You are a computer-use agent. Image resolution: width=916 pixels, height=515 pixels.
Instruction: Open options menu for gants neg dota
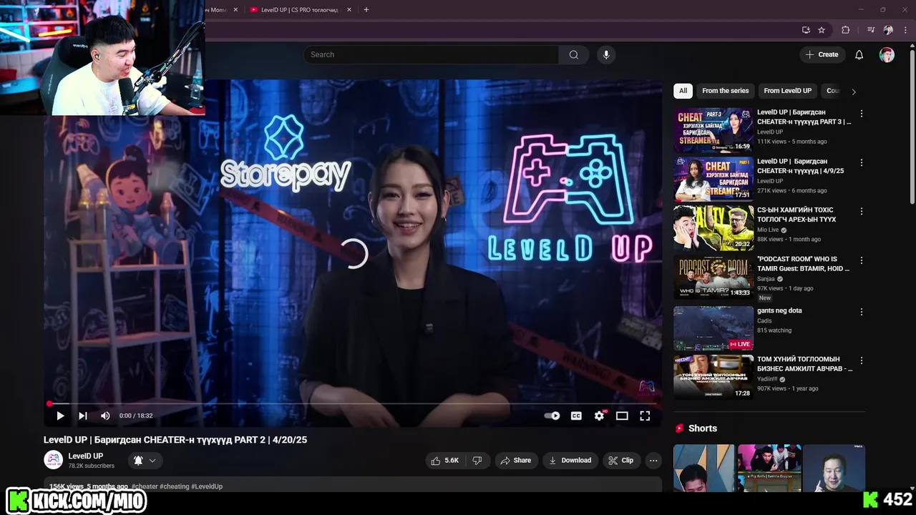[x=862, y=312]
